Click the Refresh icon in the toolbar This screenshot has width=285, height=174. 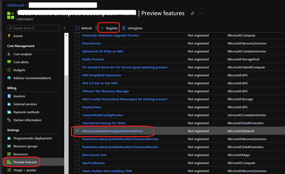coord(77,28)
